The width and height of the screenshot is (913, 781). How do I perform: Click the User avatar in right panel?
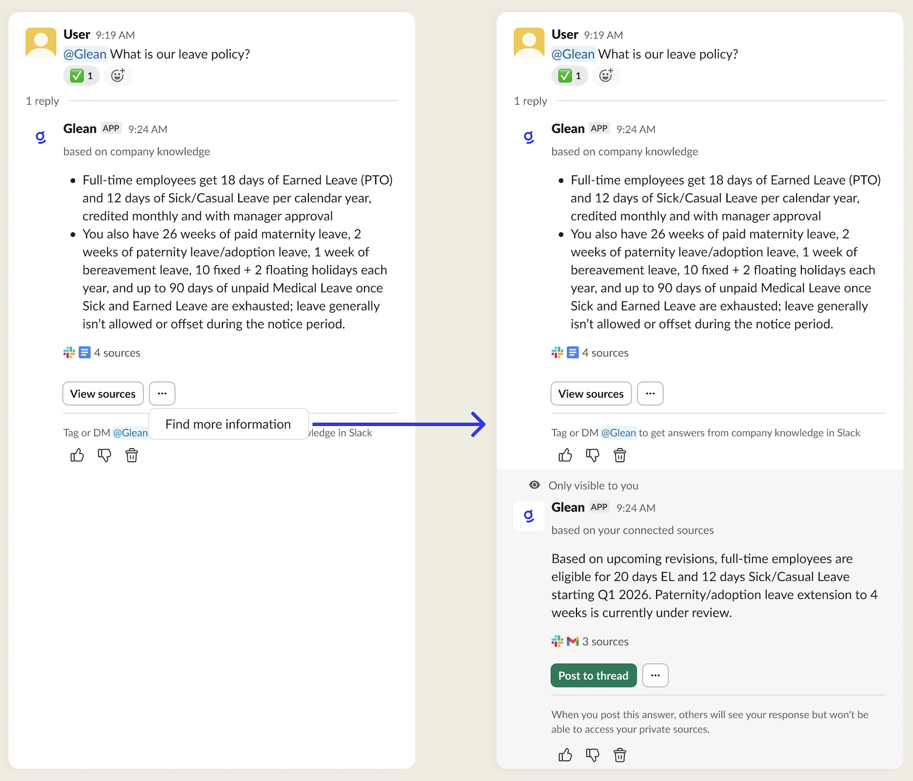click(x=528, y=43)
